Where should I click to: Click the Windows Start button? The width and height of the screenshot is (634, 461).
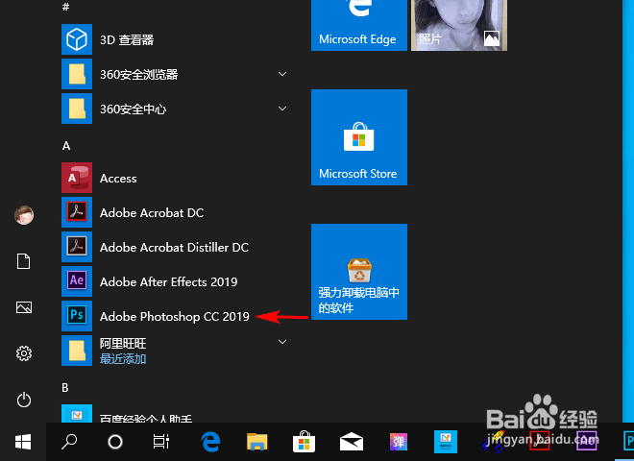click(x=23, y=442)
